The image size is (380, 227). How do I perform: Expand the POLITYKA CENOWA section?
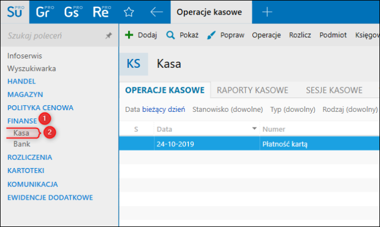(x=40, y=108)
